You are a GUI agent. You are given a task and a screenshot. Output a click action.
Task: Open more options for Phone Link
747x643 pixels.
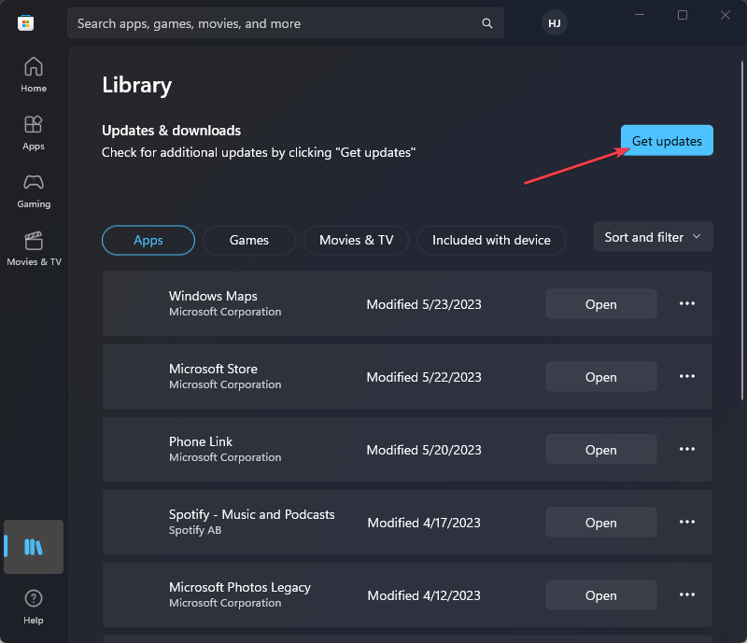(x=687, y=449)
